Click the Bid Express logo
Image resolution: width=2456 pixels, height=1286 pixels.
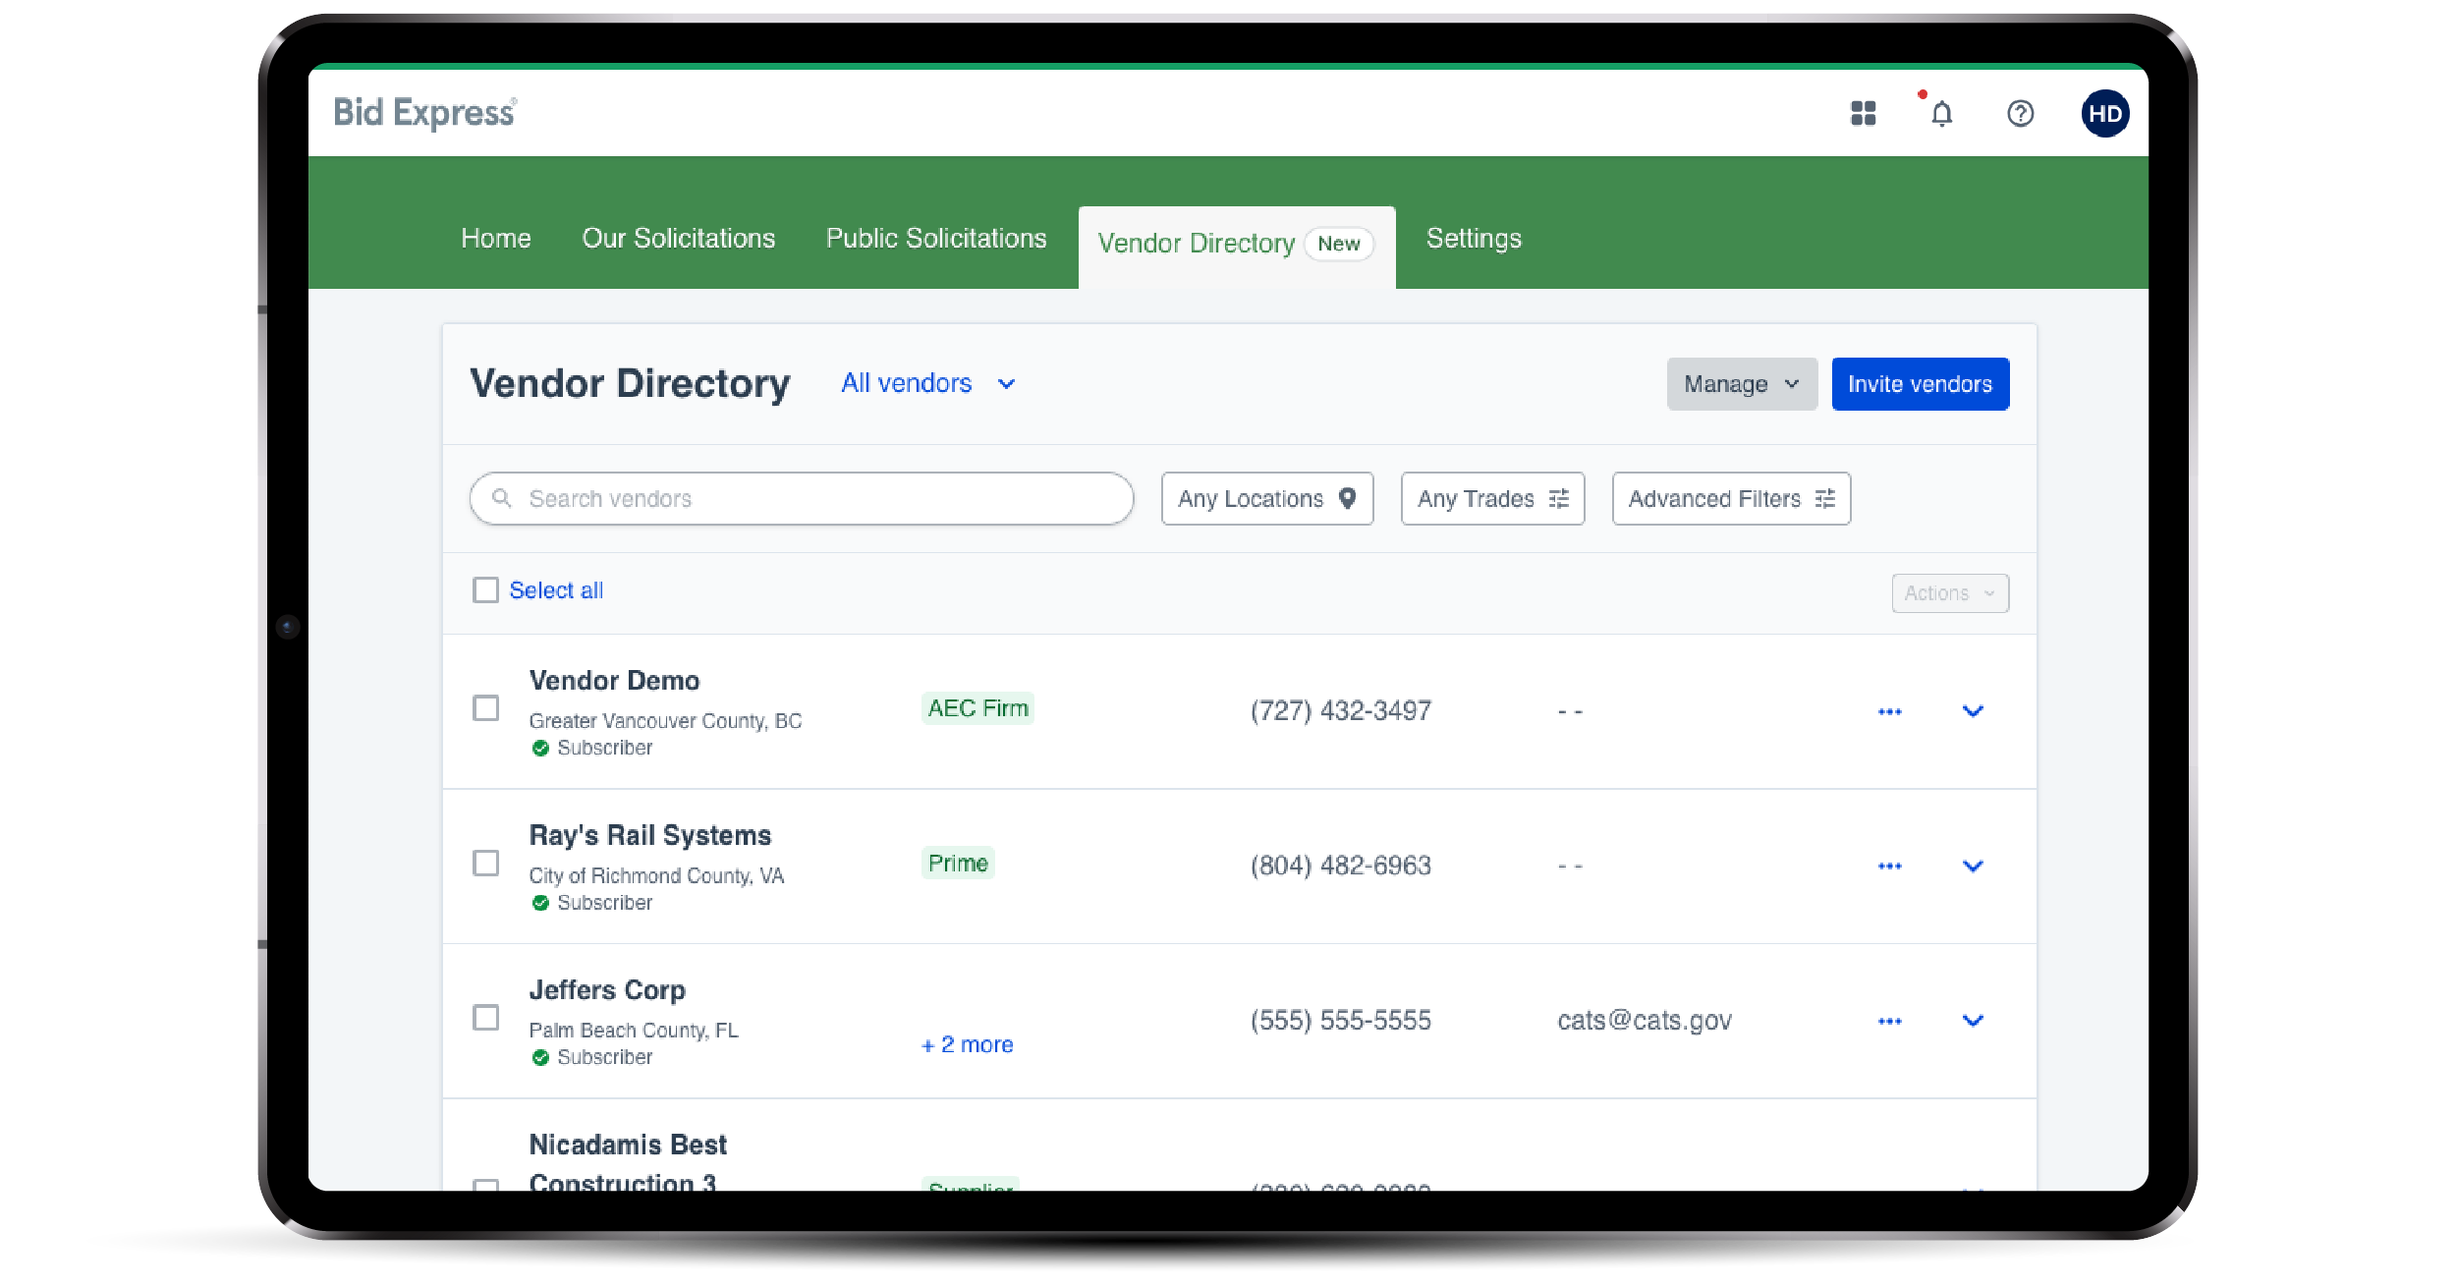[x=424, y=113]
